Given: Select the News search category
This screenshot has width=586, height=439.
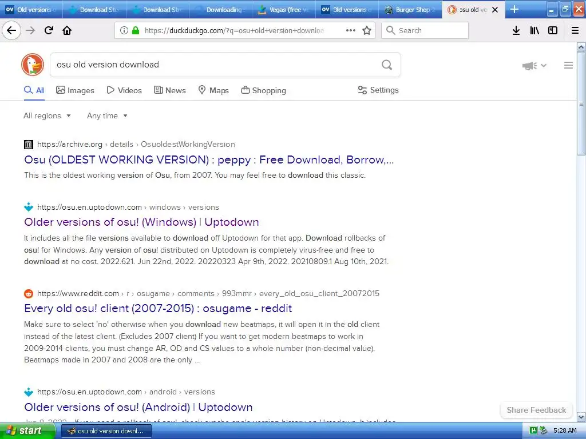Looking at the screenshot, I should [170, 90].
